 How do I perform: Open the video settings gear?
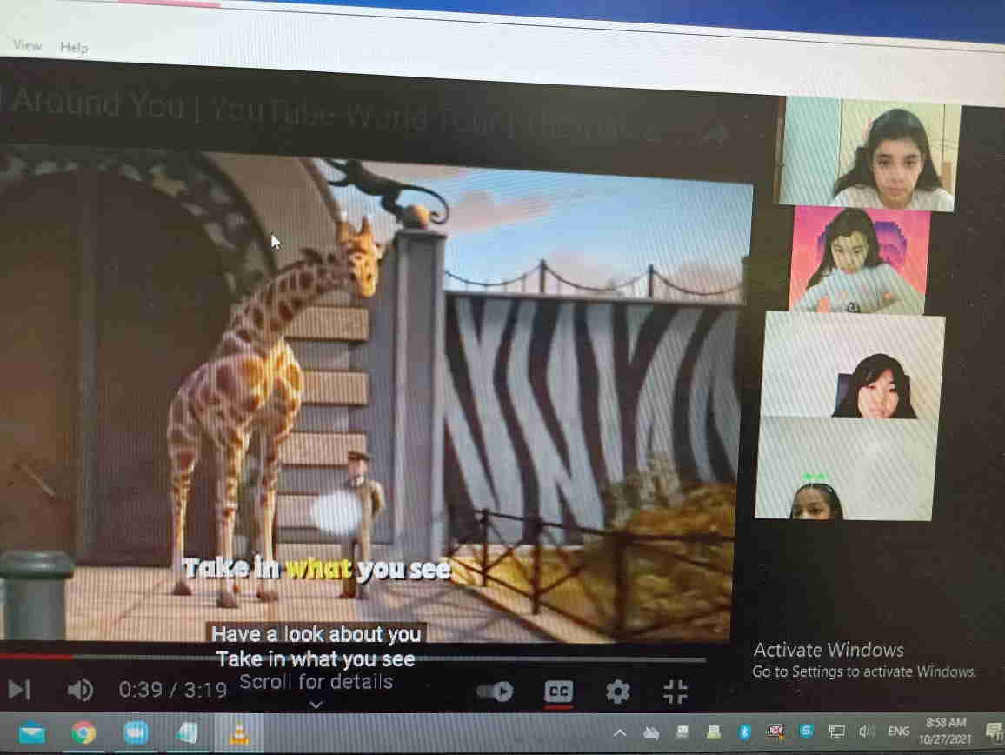point(617,692)
